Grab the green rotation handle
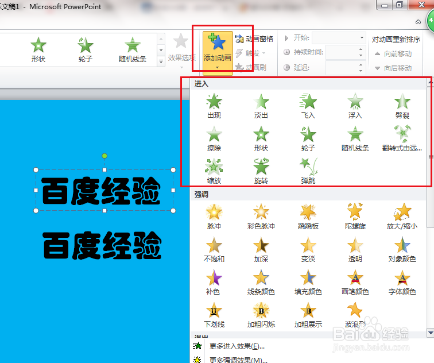434x363 pixels. pos(104,156)
